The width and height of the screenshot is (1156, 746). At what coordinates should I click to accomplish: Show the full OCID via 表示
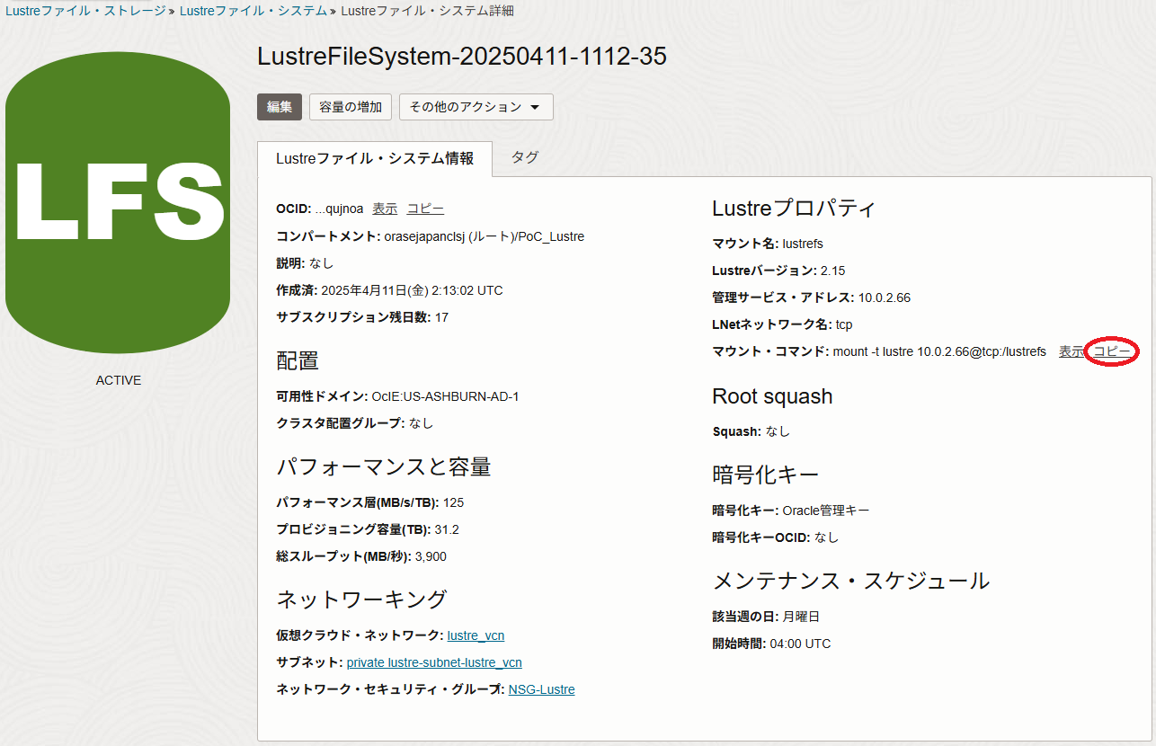tap(385, 209)
